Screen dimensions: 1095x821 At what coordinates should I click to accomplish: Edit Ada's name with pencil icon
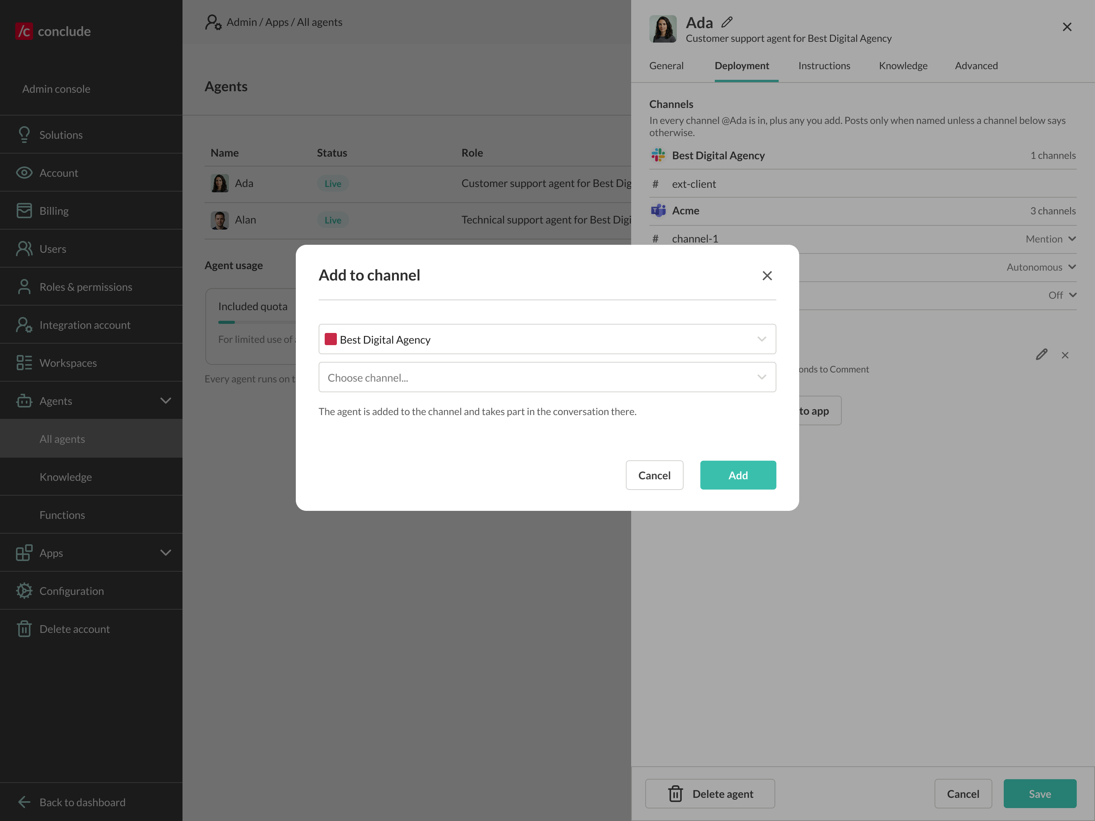pyautogui.click(x=727, y=22)
